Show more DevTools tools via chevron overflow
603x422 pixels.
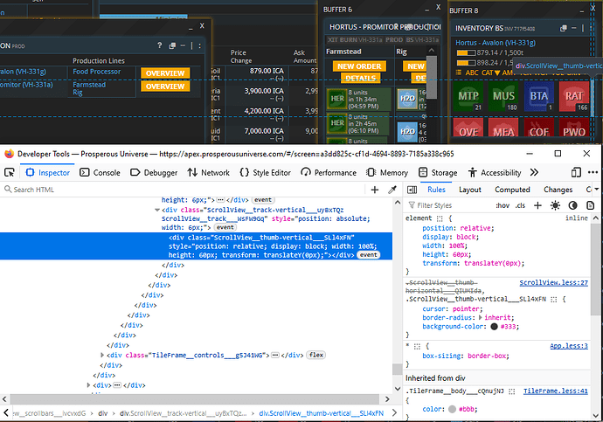tap(534, 173)
